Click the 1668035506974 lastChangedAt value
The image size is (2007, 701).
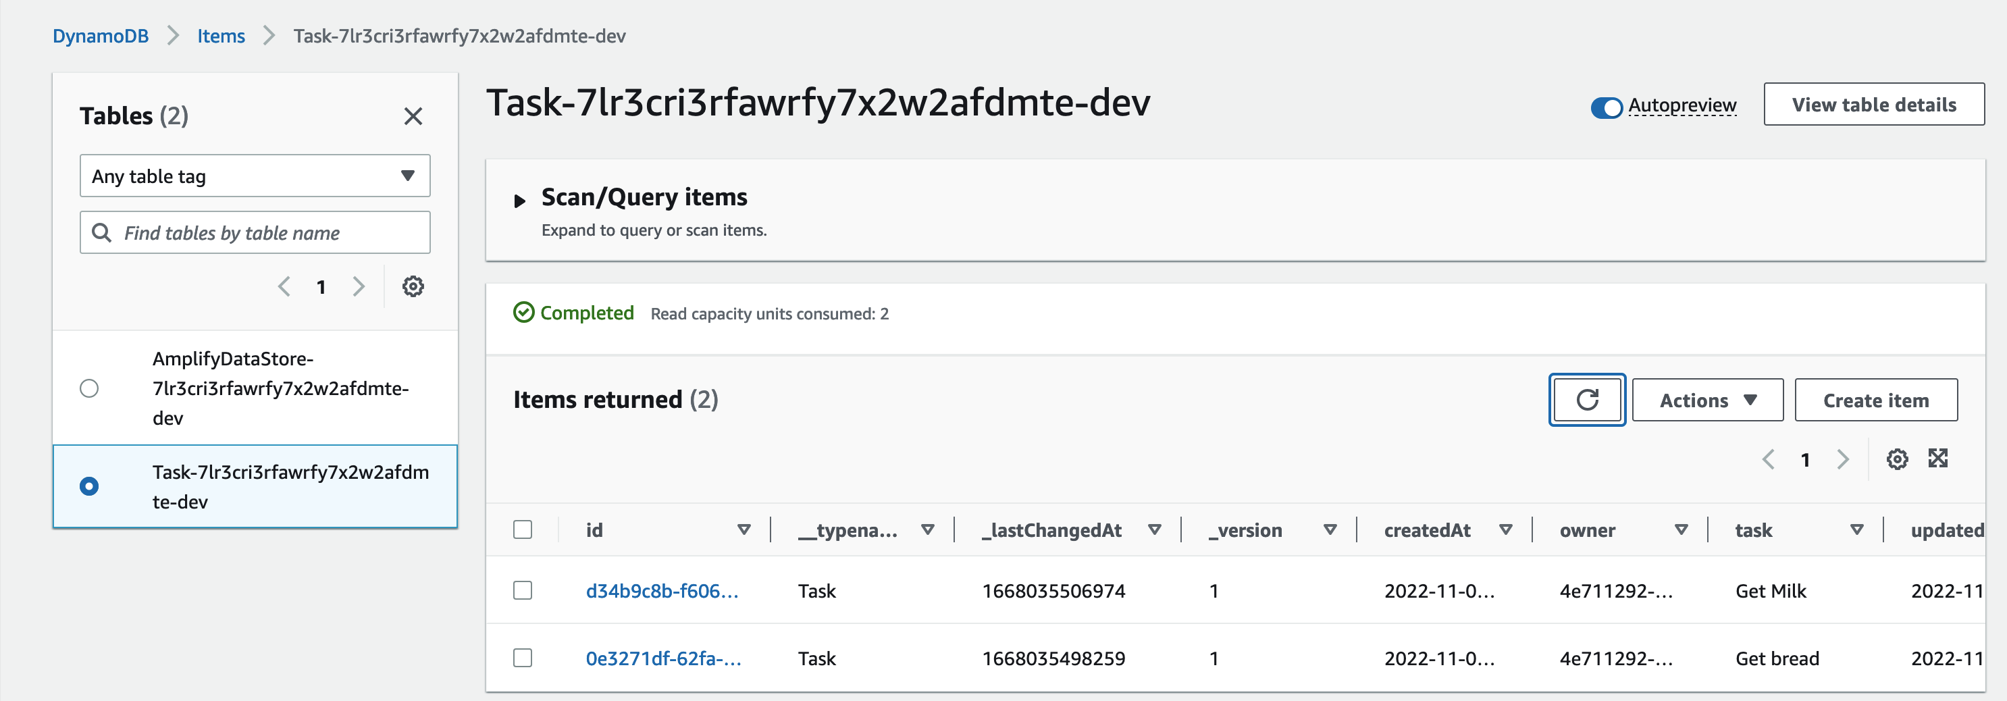click(1053, 591)
